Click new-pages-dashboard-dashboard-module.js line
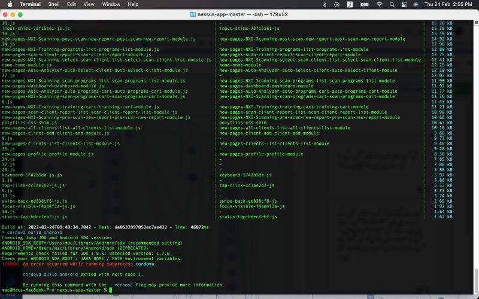479x299 pixels. tap(53, 86)
